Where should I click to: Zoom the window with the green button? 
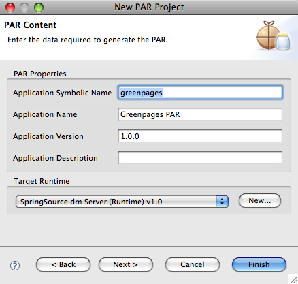point(39,7)
